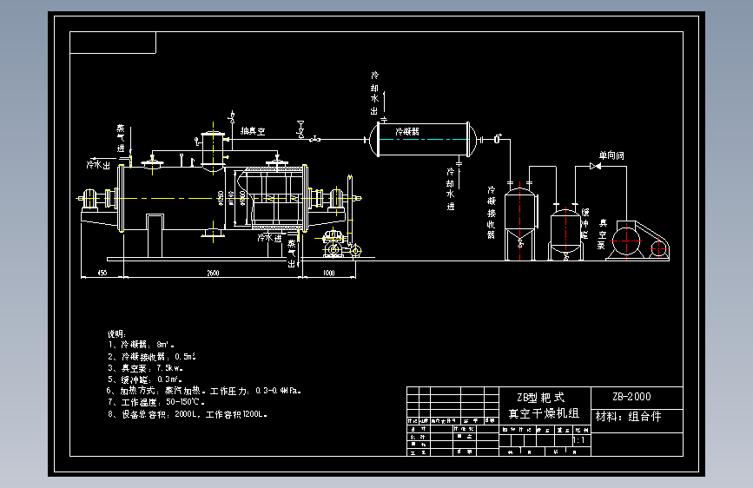Click note line 3、真空泵: 7.5kw
Image resolution: width=753 pixels, height=488 pixels.
point(146,368)
